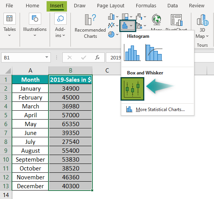
Task: Open the Formulas tab
Action: point(146,6)
